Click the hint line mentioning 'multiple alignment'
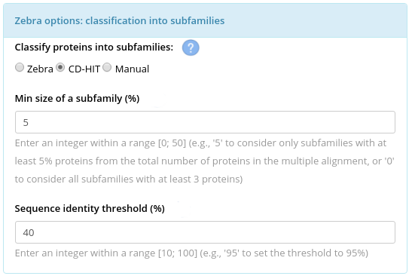This screenshot has height=276, width=412. click(204, 161)
